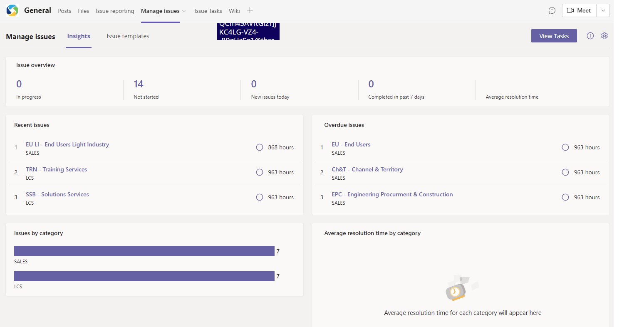Image resolution: width=639 pixels, height=327 pixels.
Task: Open the settings gear icon
Action: 604,36
